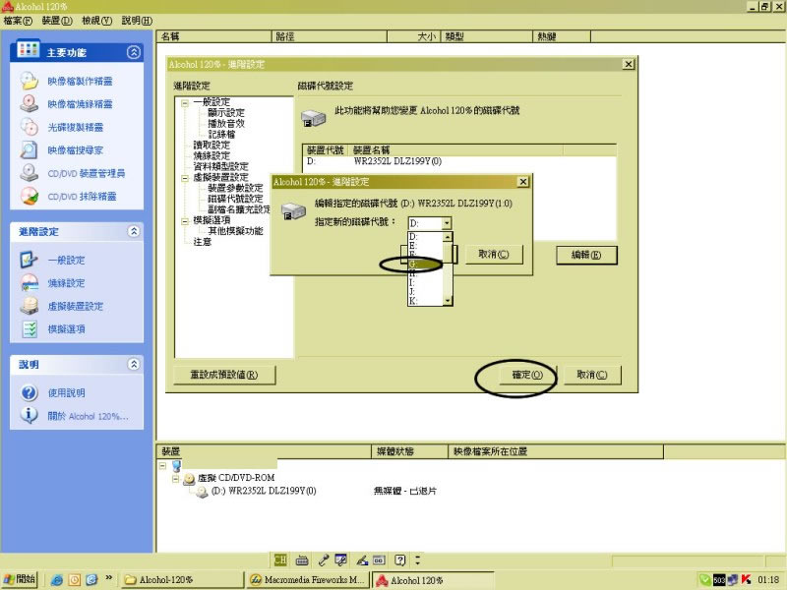Select the (D:) WR2352L DLZ199Y(0) virtual drive
The width and height of the screenshot is (787, 590).
pos(264,491)
